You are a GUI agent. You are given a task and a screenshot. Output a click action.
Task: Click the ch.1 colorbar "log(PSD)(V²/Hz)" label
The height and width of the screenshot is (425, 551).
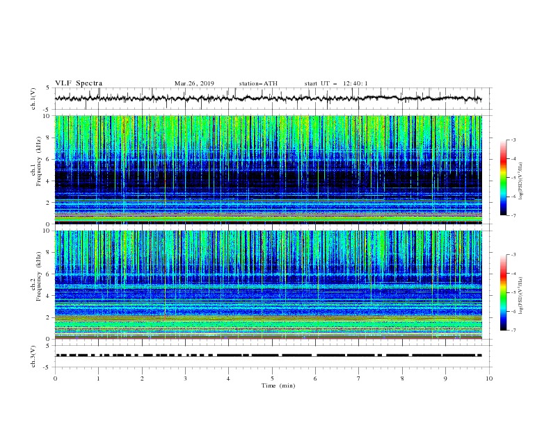coord(522,181)
